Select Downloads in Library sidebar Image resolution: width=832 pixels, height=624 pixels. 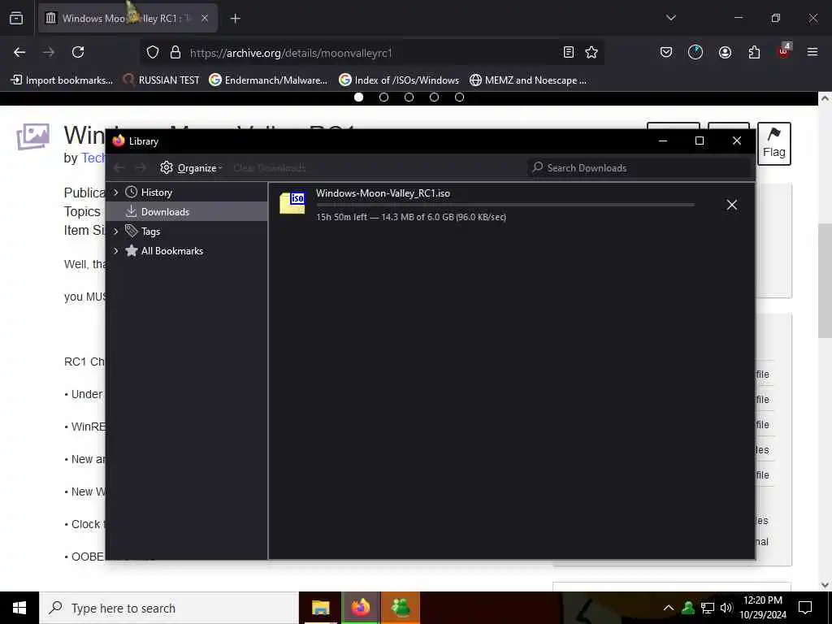click(187, 212)
